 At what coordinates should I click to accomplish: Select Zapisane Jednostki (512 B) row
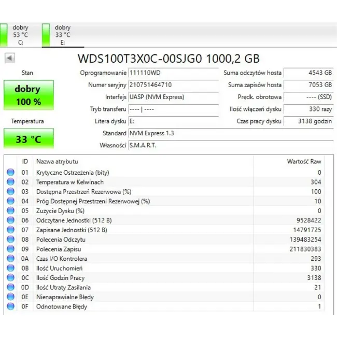click(164, 230)
